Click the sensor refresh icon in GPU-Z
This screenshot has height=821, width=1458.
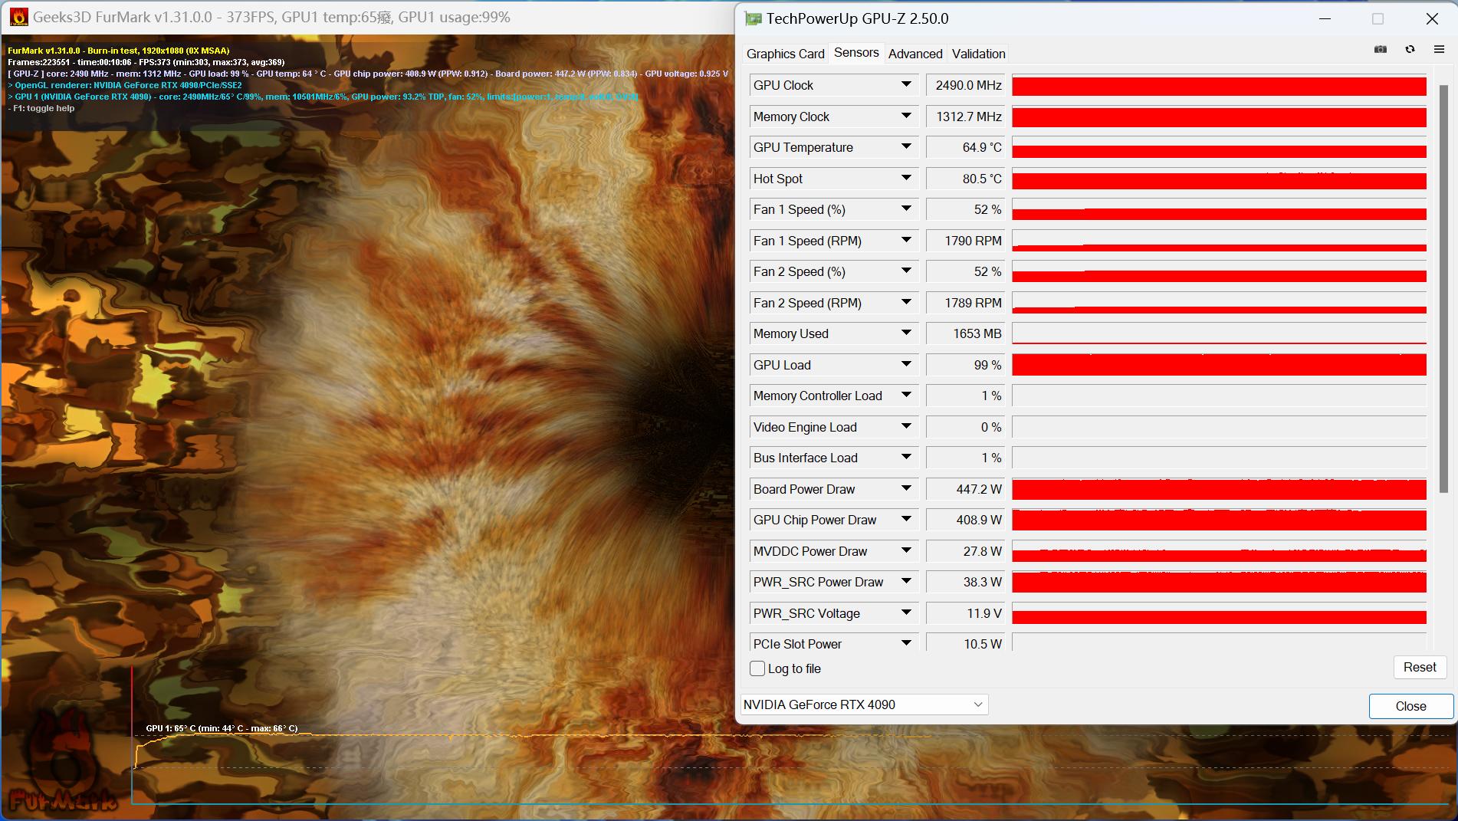click(x=1410, y=49)
